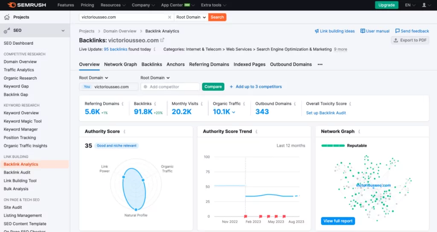Click Set up Backlink Audit link
The height and width of the screenshot is (232, 437).
point(326,113)
